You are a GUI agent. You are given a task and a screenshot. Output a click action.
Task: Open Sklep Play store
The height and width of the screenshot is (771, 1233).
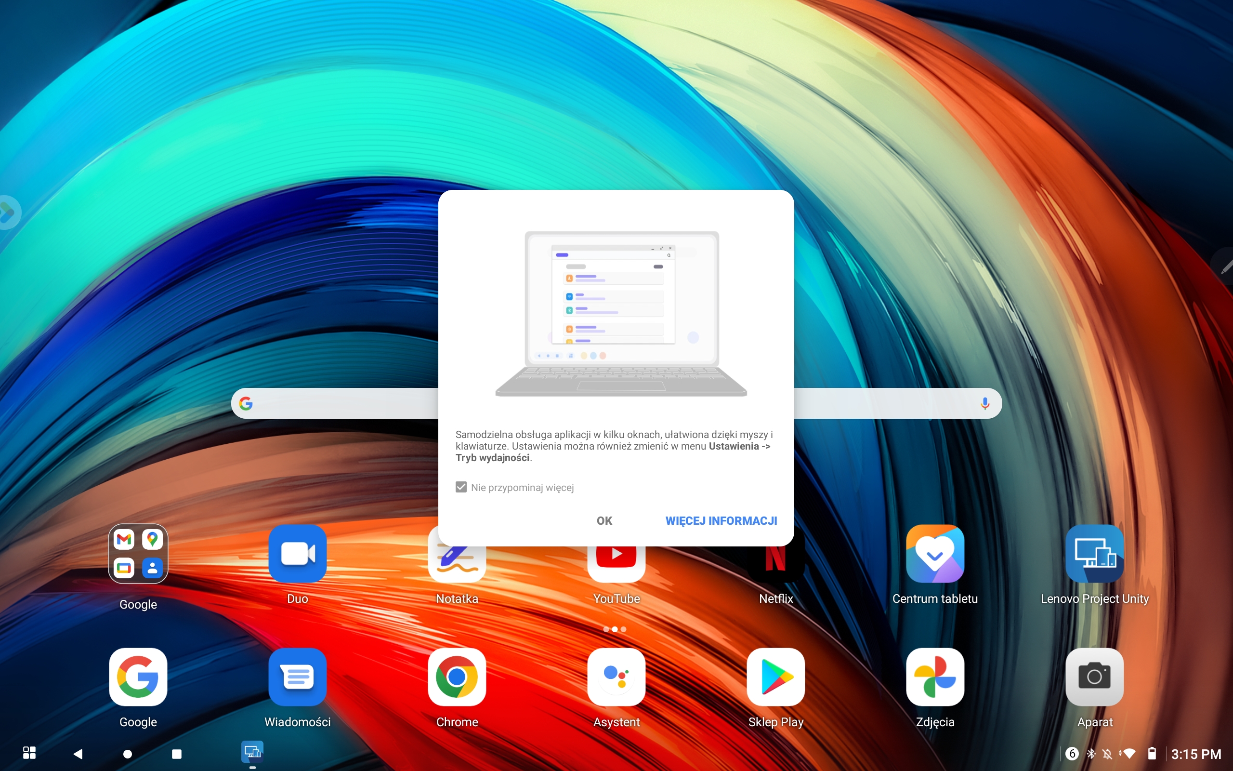[775, 677]
